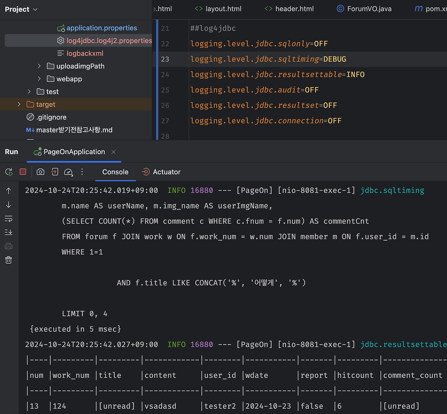Select logbackxml file in project tree
The height and width of the screenshot is (414, 447).
tap(85, 53)
